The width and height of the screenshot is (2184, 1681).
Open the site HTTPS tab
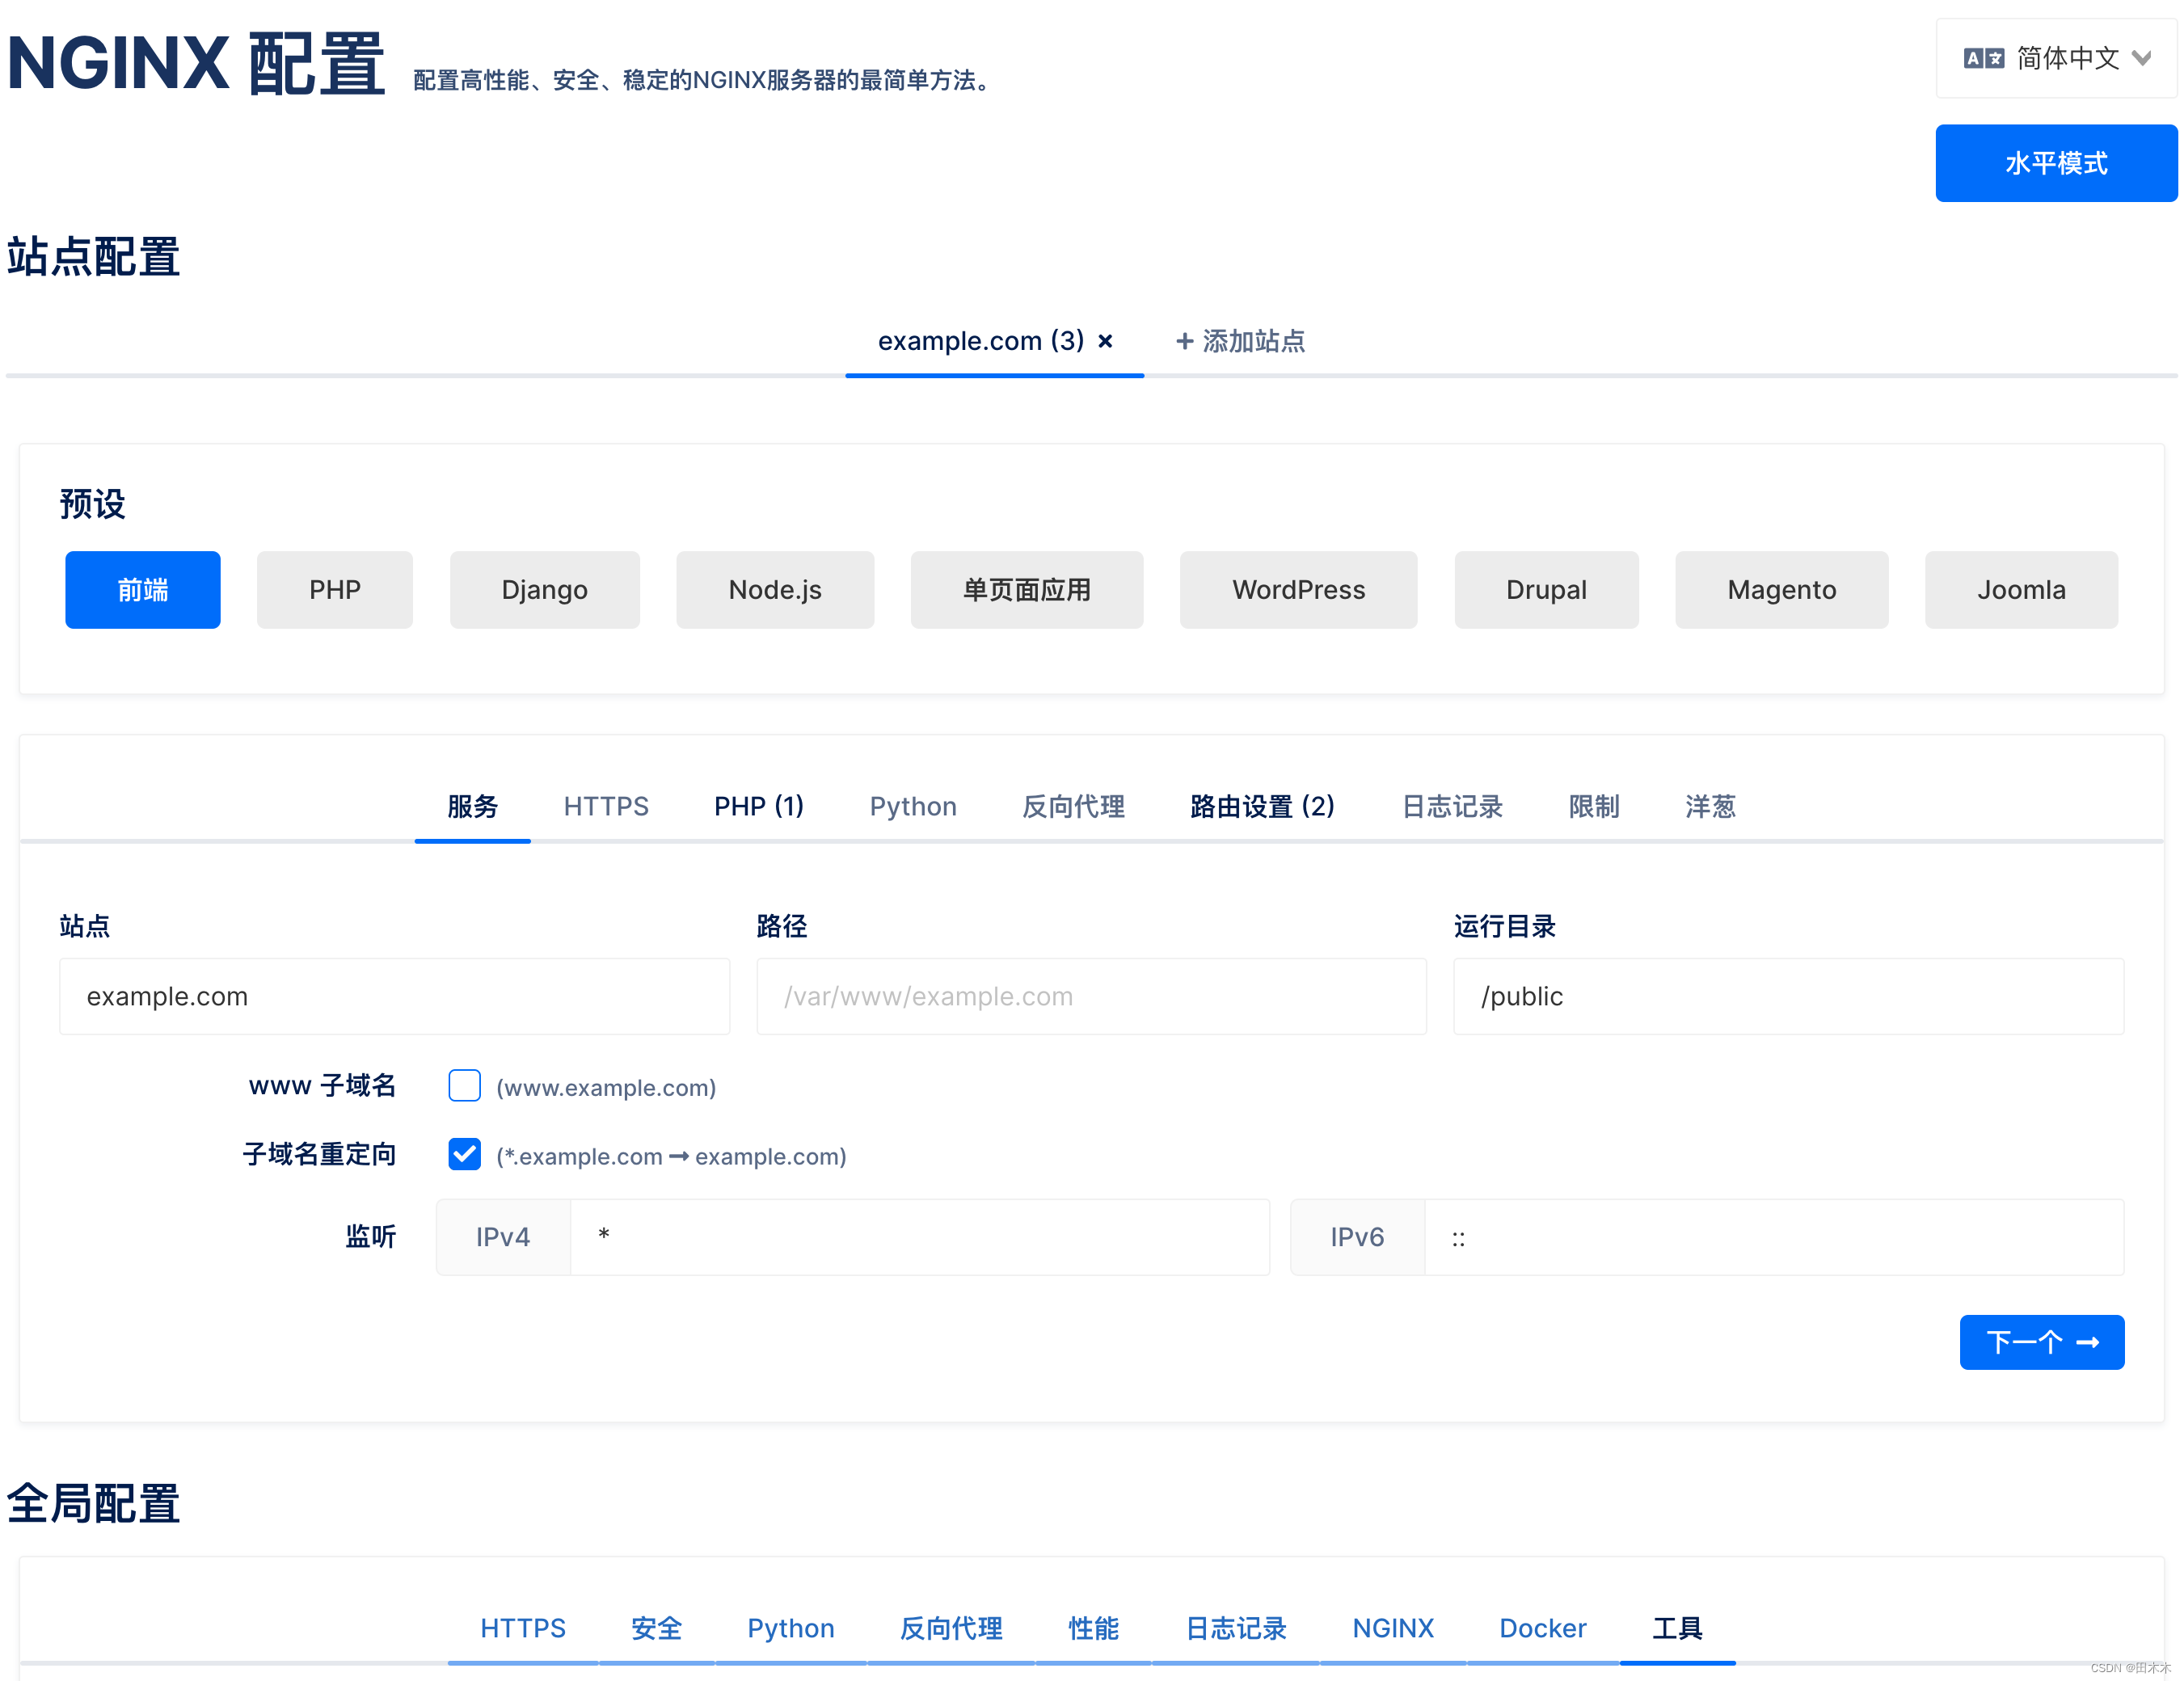point(606,806)
